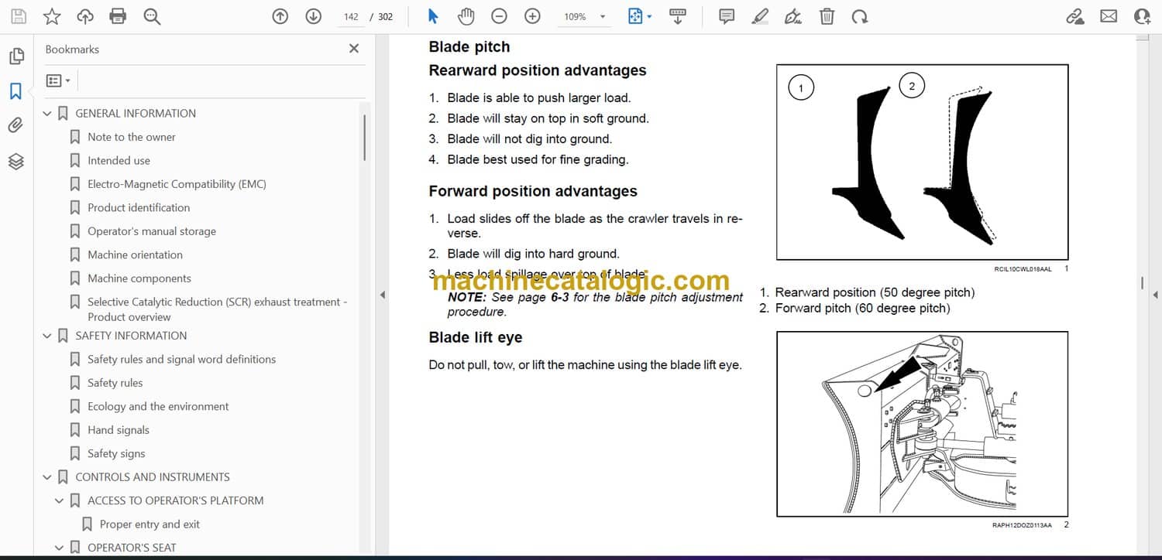Select the Highlight text pen tool
This screenshot has width=1162, height=560.
[x=760, y=16]
